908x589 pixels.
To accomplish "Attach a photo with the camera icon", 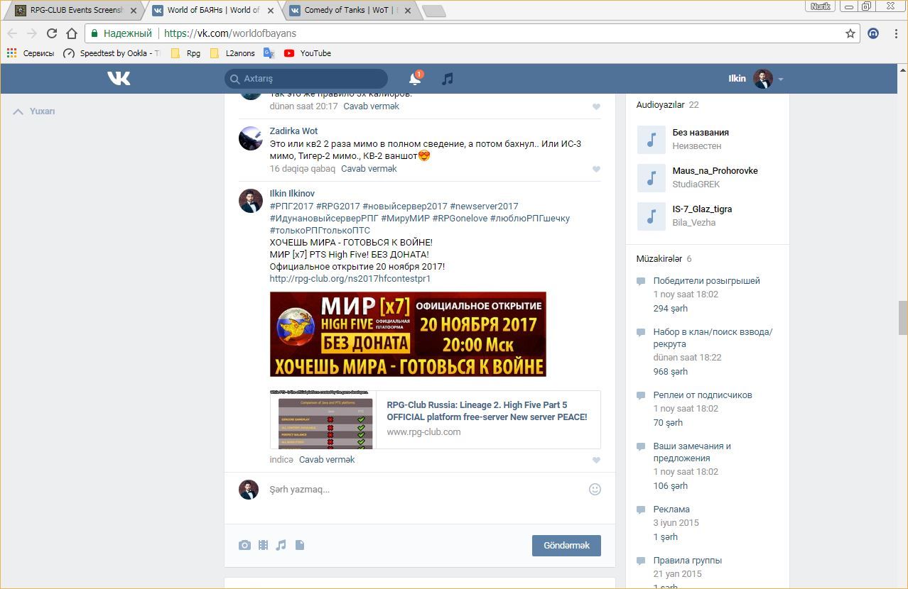I will click(x=244, y=545).
